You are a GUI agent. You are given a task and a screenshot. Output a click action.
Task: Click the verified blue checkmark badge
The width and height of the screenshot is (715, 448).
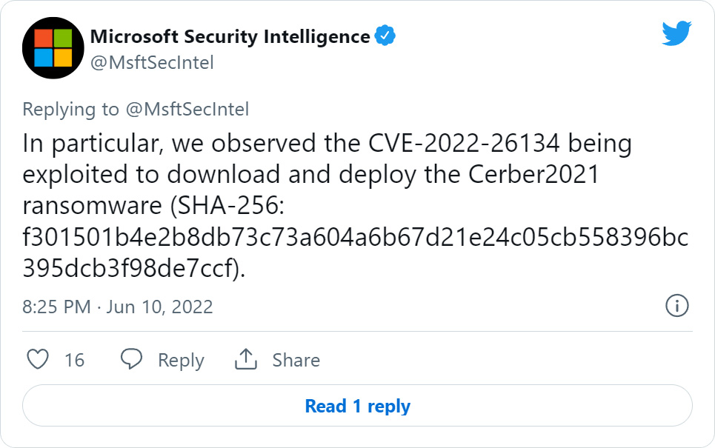click(x=385, y=34)
